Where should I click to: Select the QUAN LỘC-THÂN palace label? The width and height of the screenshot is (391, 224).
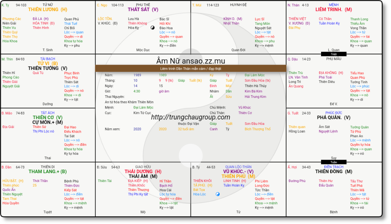(238, 167)
